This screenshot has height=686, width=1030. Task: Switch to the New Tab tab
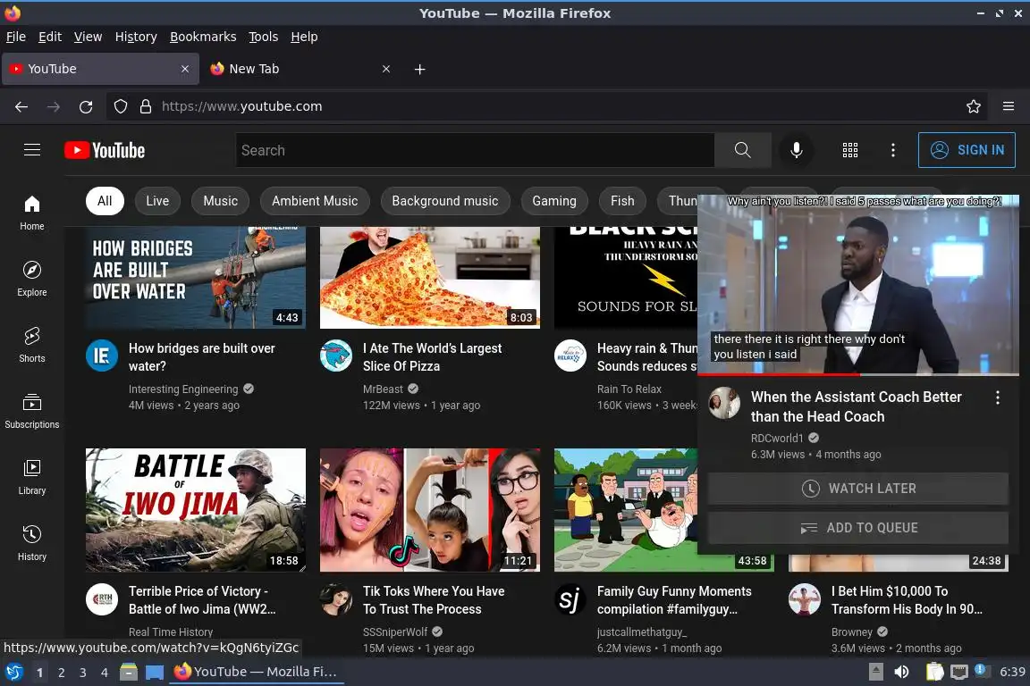[300, 69]
